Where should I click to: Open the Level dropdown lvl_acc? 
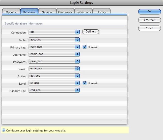[x=54, y=83]
